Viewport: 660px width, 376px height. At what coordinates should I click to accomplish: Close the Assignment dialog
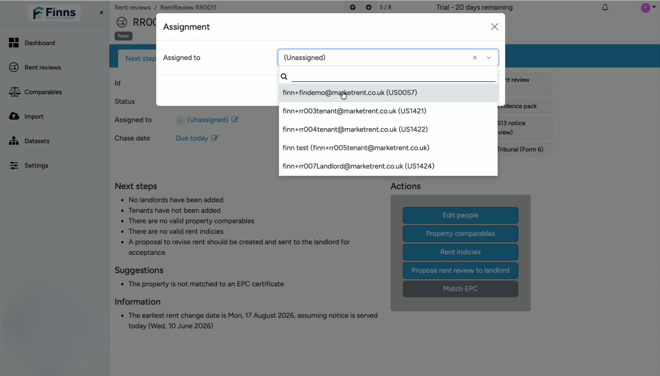(x=494, y=27)
